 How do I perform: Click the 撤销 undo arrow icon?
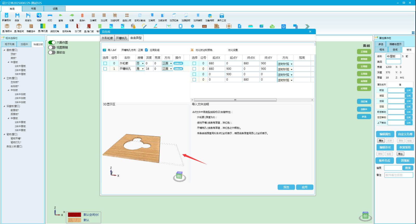tap(61, 16)
